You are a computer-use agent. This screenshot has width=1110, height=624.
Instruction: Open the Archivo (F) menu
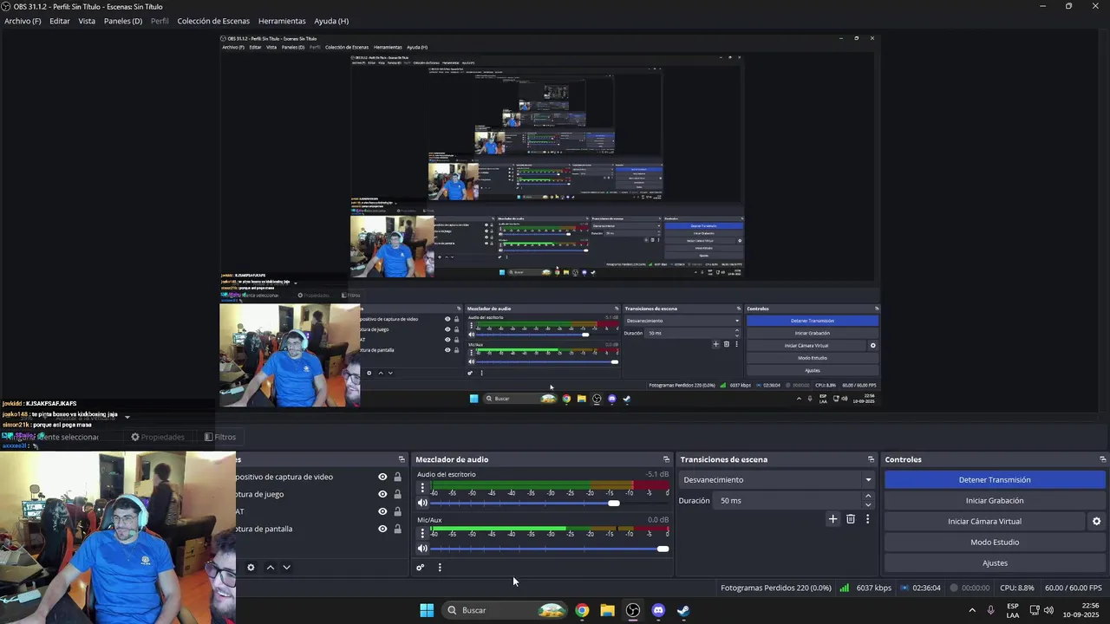(23, 21)
